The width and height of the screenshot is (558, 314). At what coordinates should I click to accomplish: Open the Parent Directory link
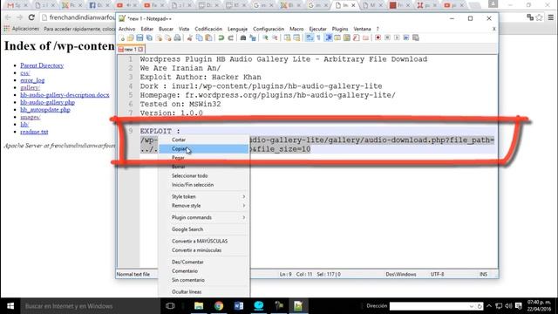click(x=42, y=65)
